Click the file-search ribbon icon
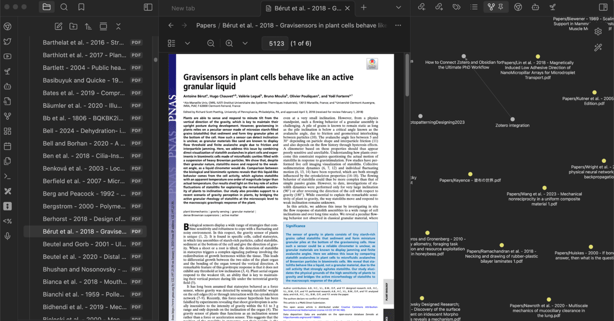 tap(7, 101)
